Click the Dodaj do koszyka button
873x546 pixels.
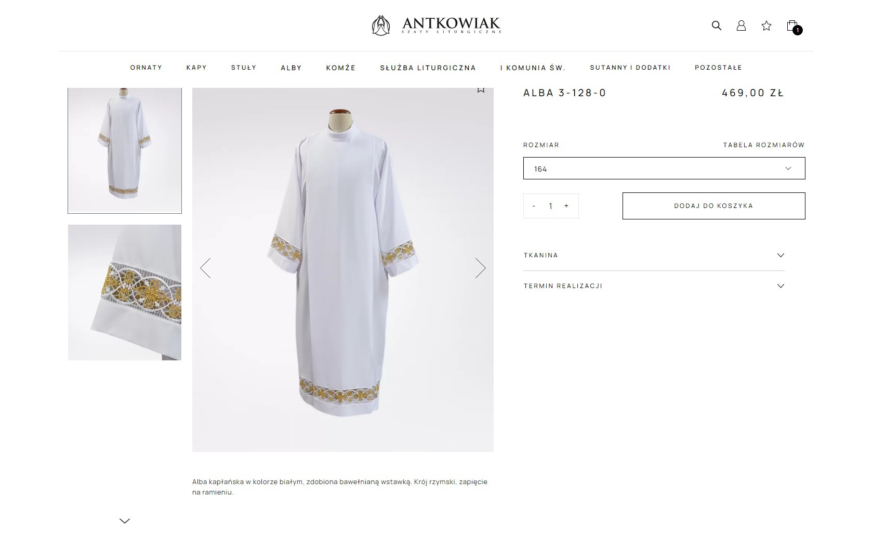(x=713, y=206)
